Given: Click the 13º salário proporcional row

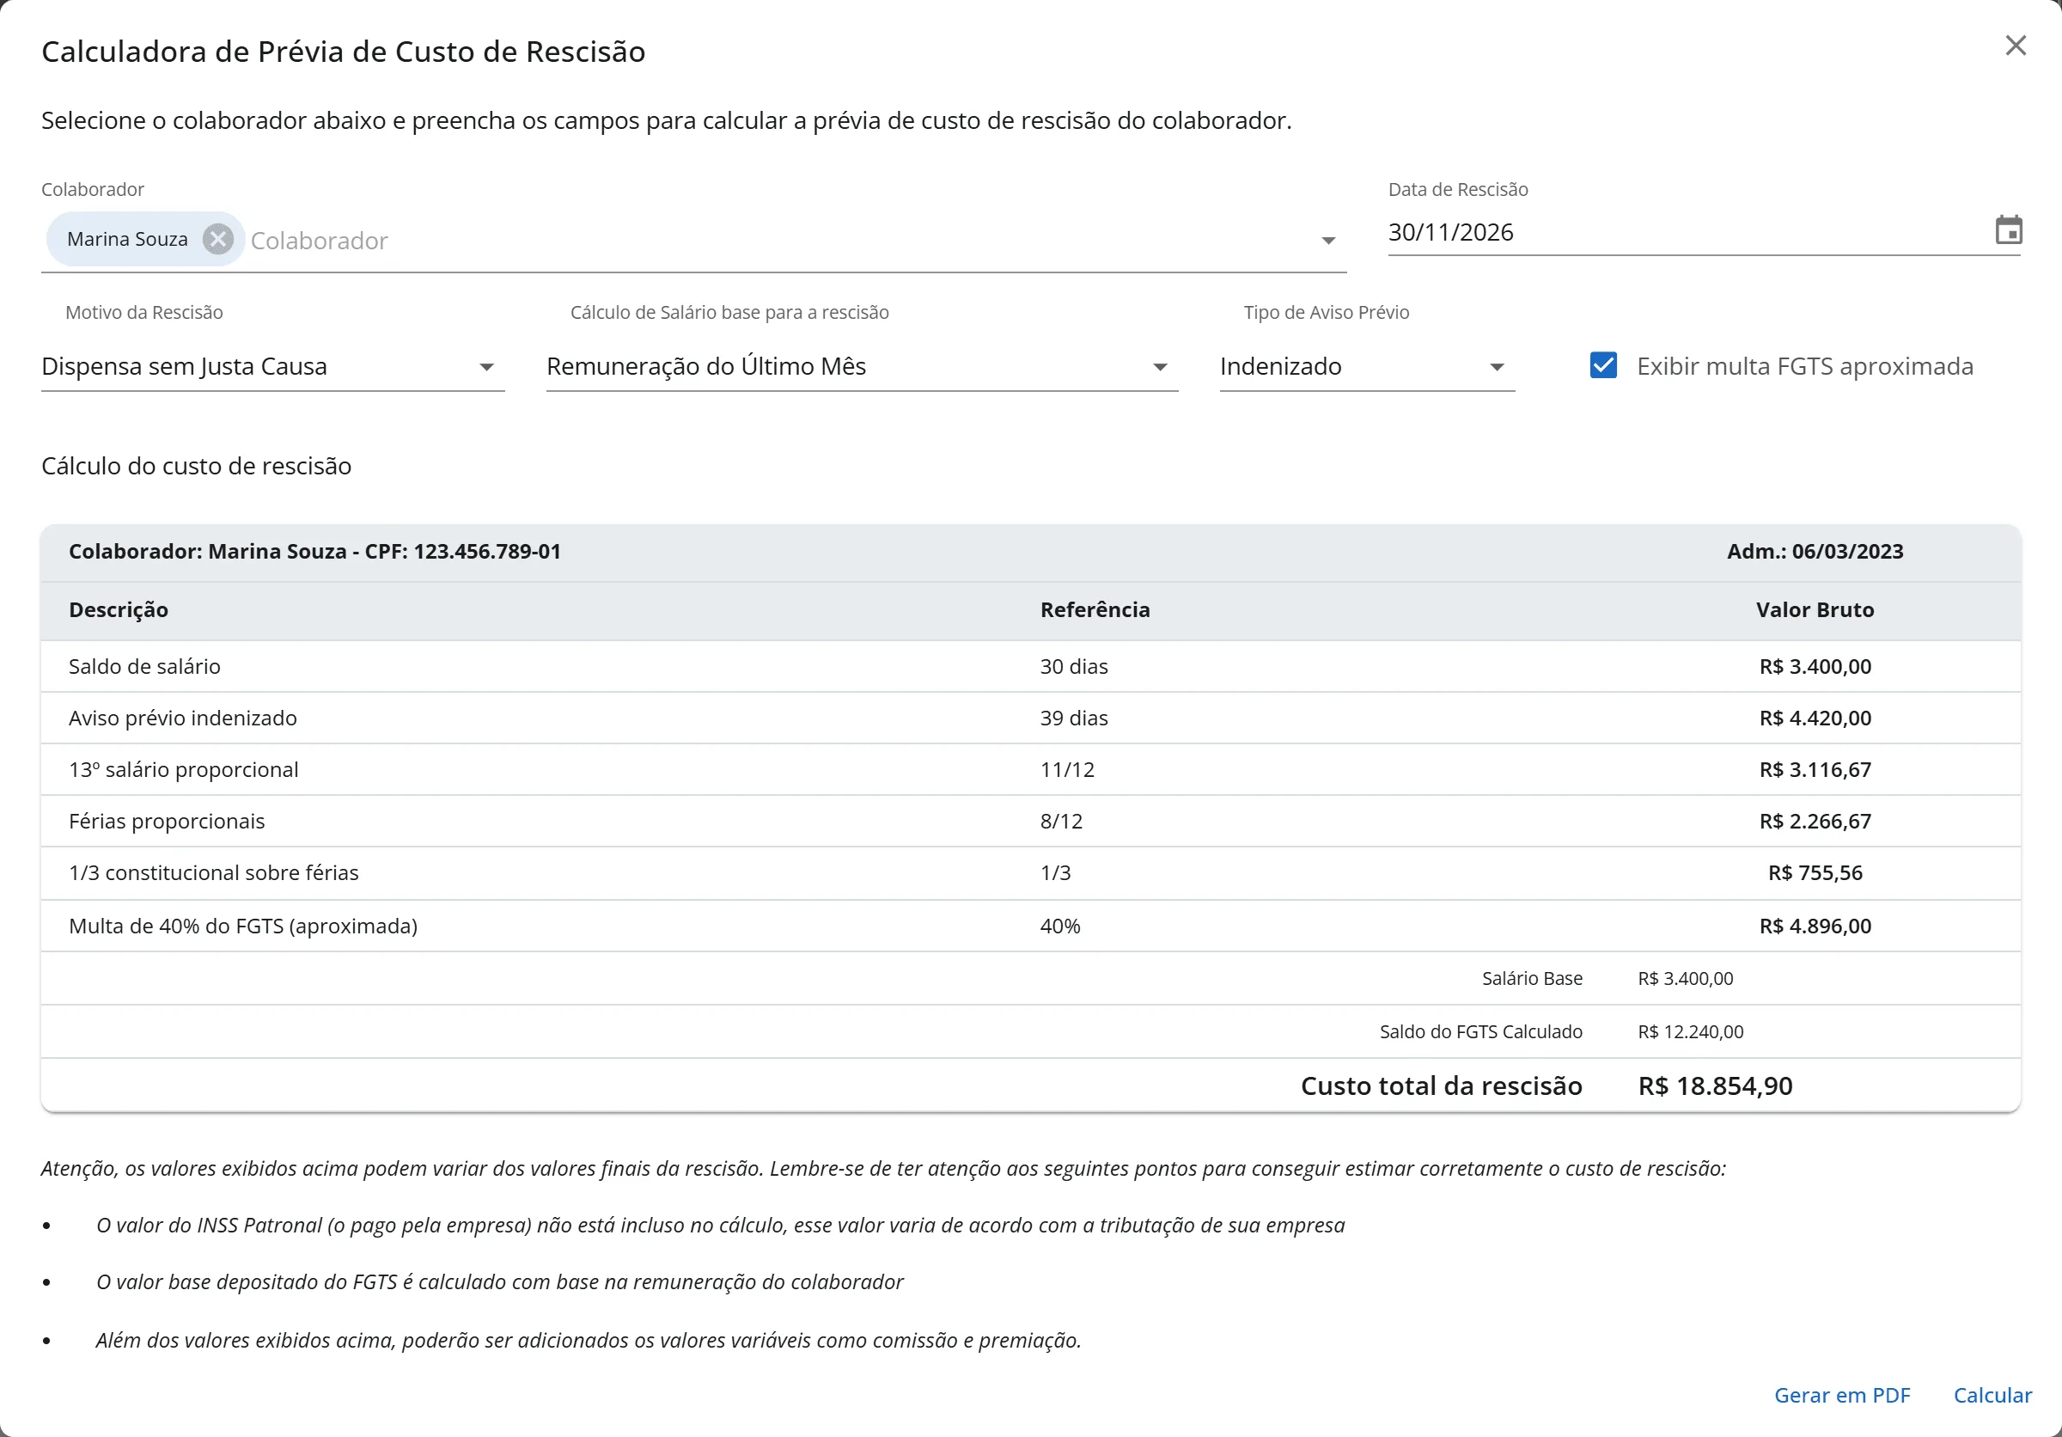Looking at the screenshot, I should 1030,770.
